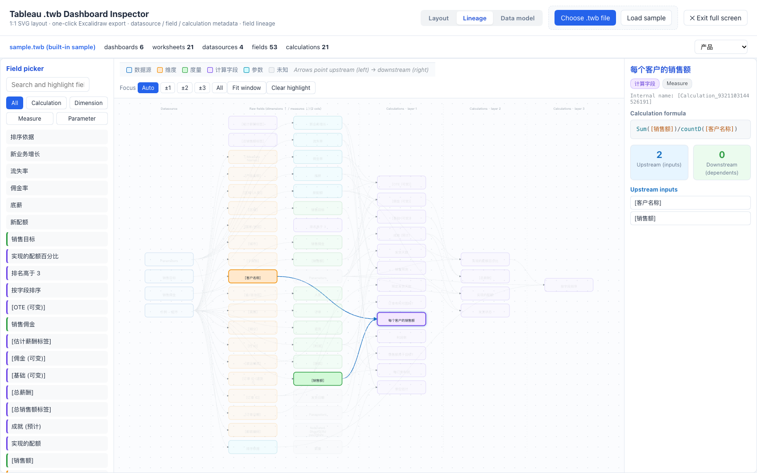Click the 每个客户的销售额 calculation node

(401, 319)
